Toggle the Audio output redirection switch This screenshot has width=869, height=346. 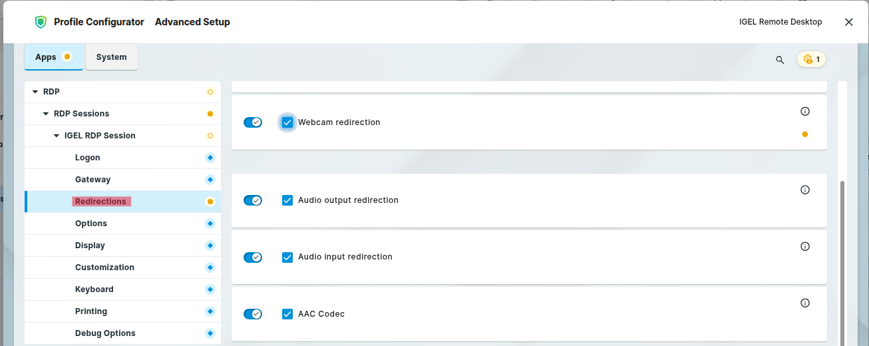tap(253, 200)
